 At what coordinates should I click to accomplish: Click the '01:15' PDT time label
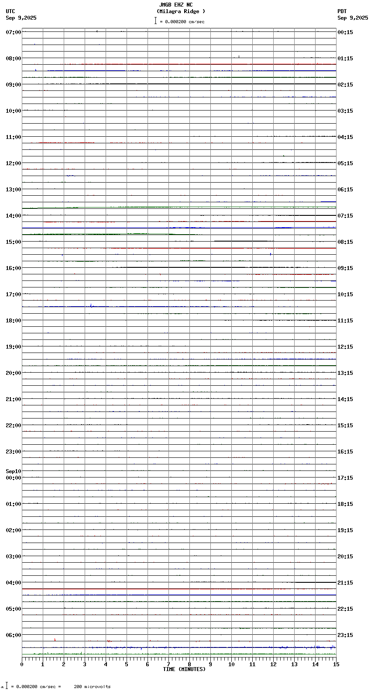(345, 59)
